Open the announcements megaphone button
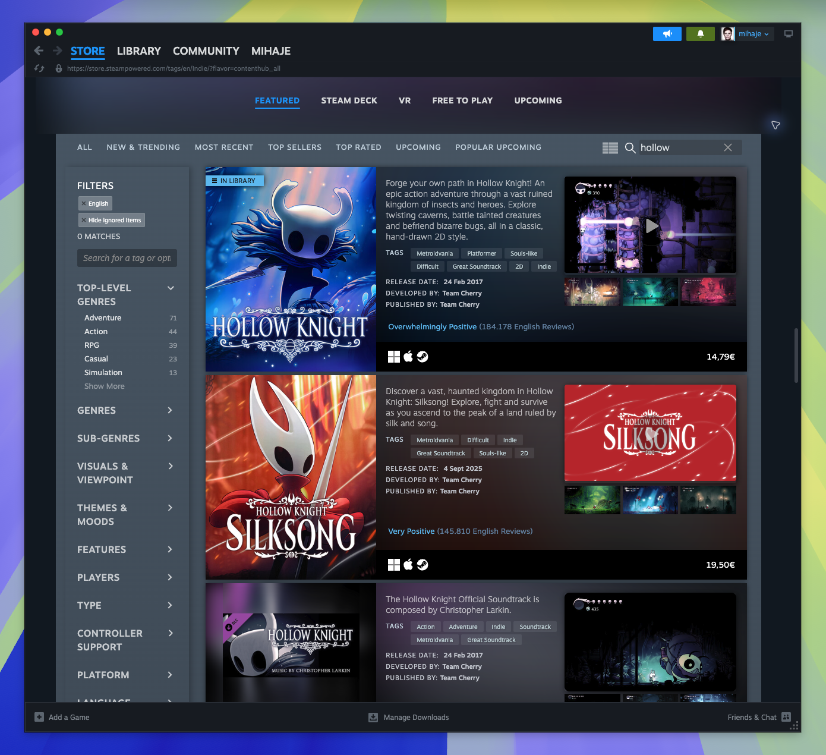 [x=667, y=34]
